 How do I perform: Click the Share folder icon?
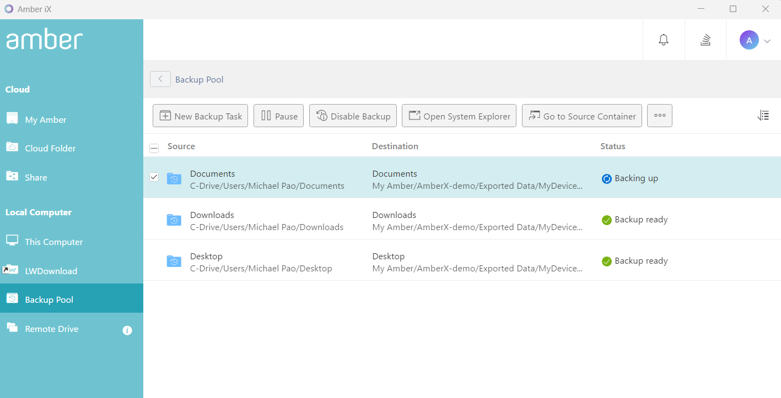pyautogui.click(x=12, y=176)
